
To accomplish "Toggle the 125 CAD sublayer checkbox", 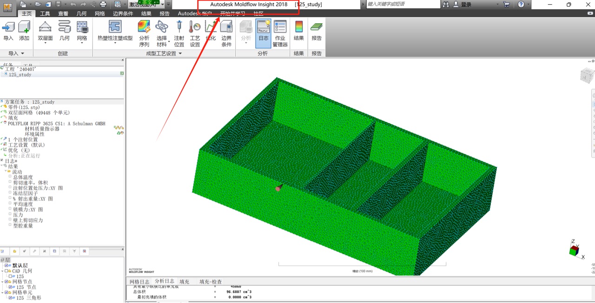I will [x=11, y=276].
